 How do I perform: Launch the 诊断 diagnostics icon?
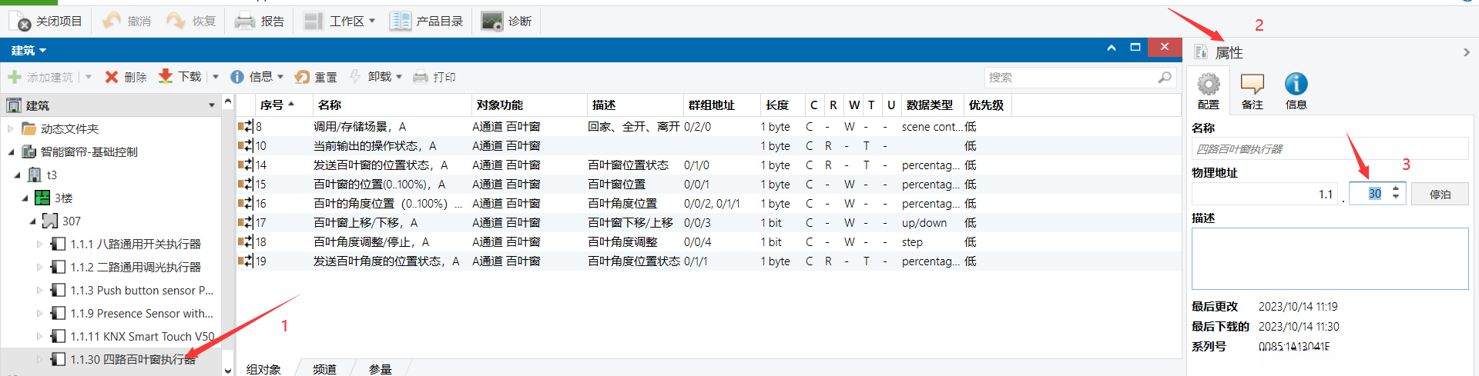(492, 21)
